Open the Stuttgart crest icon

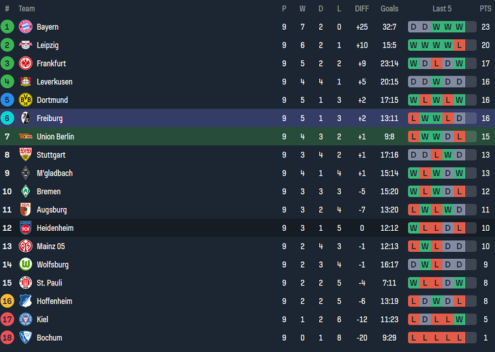coord(25,155)
